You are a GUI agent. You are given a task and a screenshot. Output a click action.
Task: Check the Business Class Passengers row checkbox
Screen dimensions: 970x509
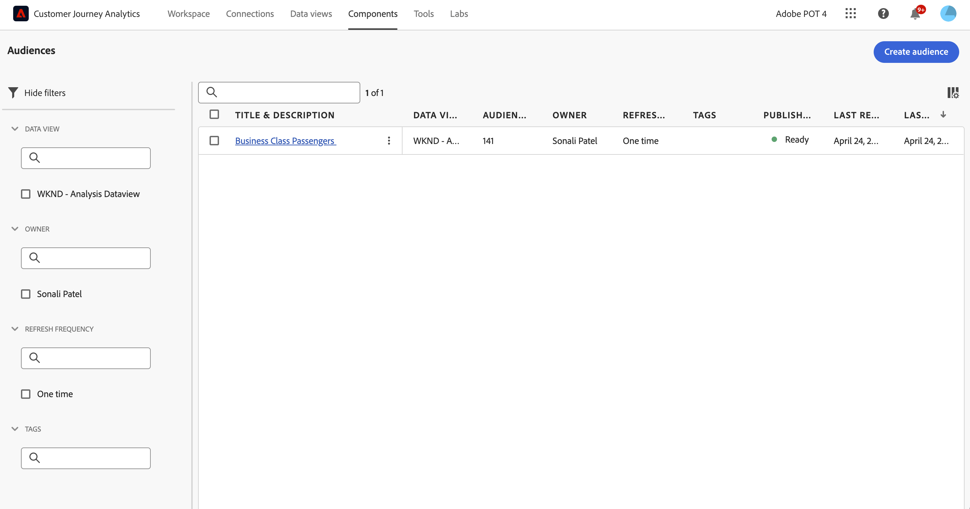pyautogui.click(x=214, y=140)
